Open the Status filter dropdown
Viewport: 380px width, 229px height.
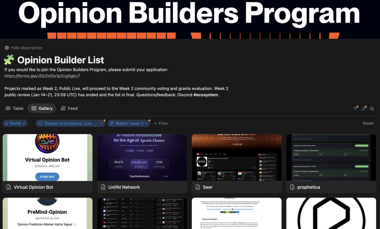pyautogui.click(x=70, y=123)
